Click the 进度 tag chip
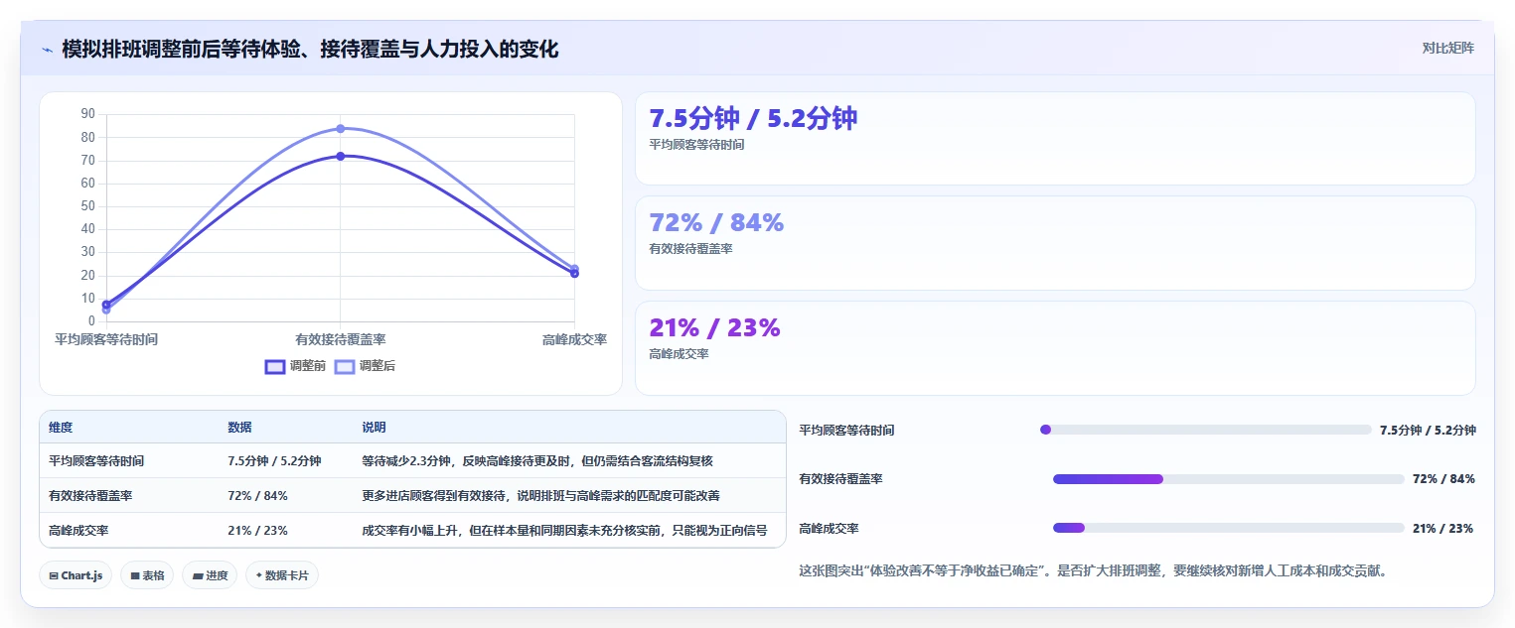The image size is (1515, 628). (x=210, y=575)
